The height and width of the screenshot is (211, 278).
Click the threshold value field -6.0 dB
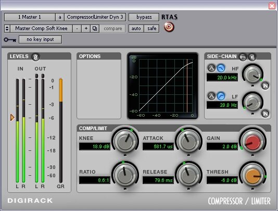click(x=222, y=180)
